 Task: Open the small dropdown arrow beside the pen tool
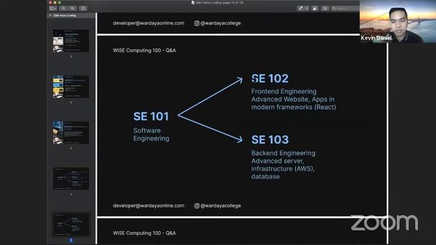[307, 8]
